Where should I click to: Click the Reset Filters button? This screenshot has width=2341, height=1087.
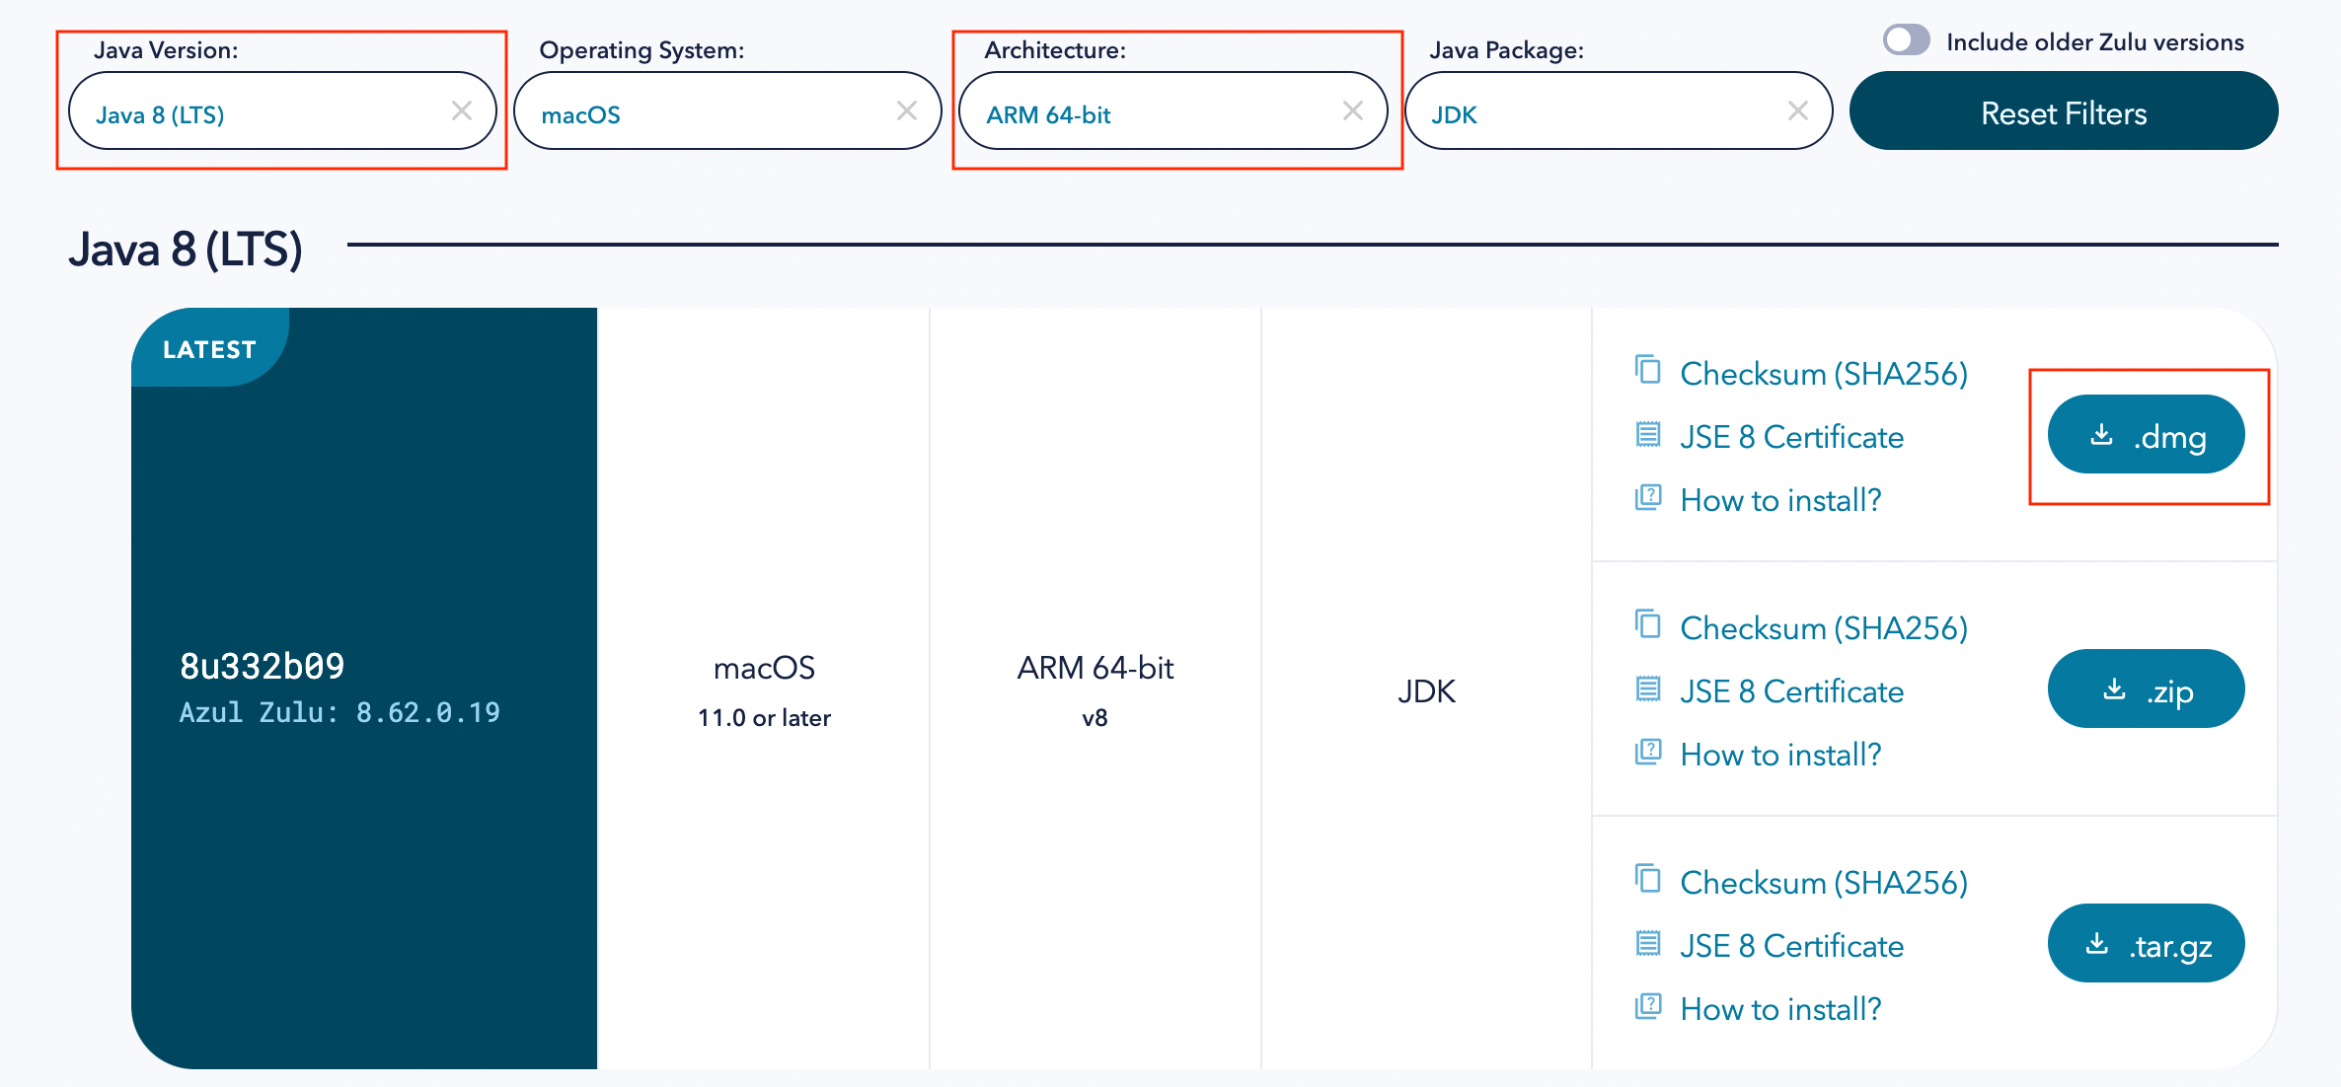[x=2064, y=110]
